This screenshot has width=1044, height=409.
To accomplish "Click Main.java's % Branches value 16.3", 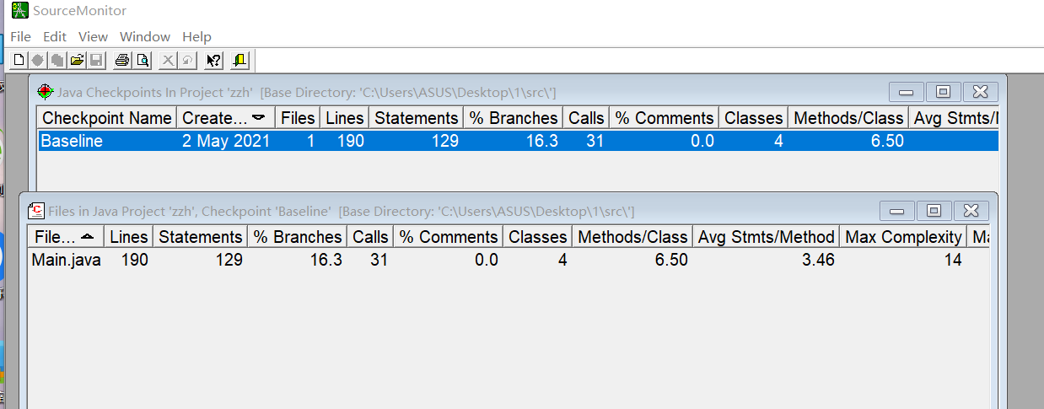I will tap(326, 260).
